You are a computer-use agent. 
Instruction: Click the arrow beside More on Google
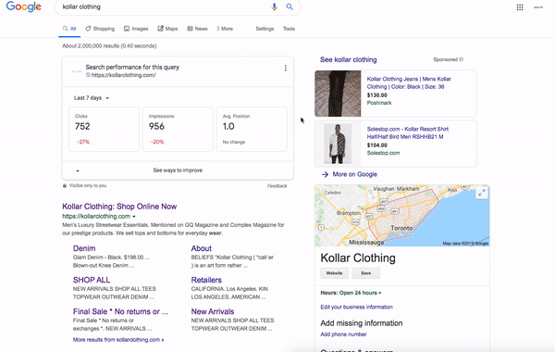tap(325, 174)
